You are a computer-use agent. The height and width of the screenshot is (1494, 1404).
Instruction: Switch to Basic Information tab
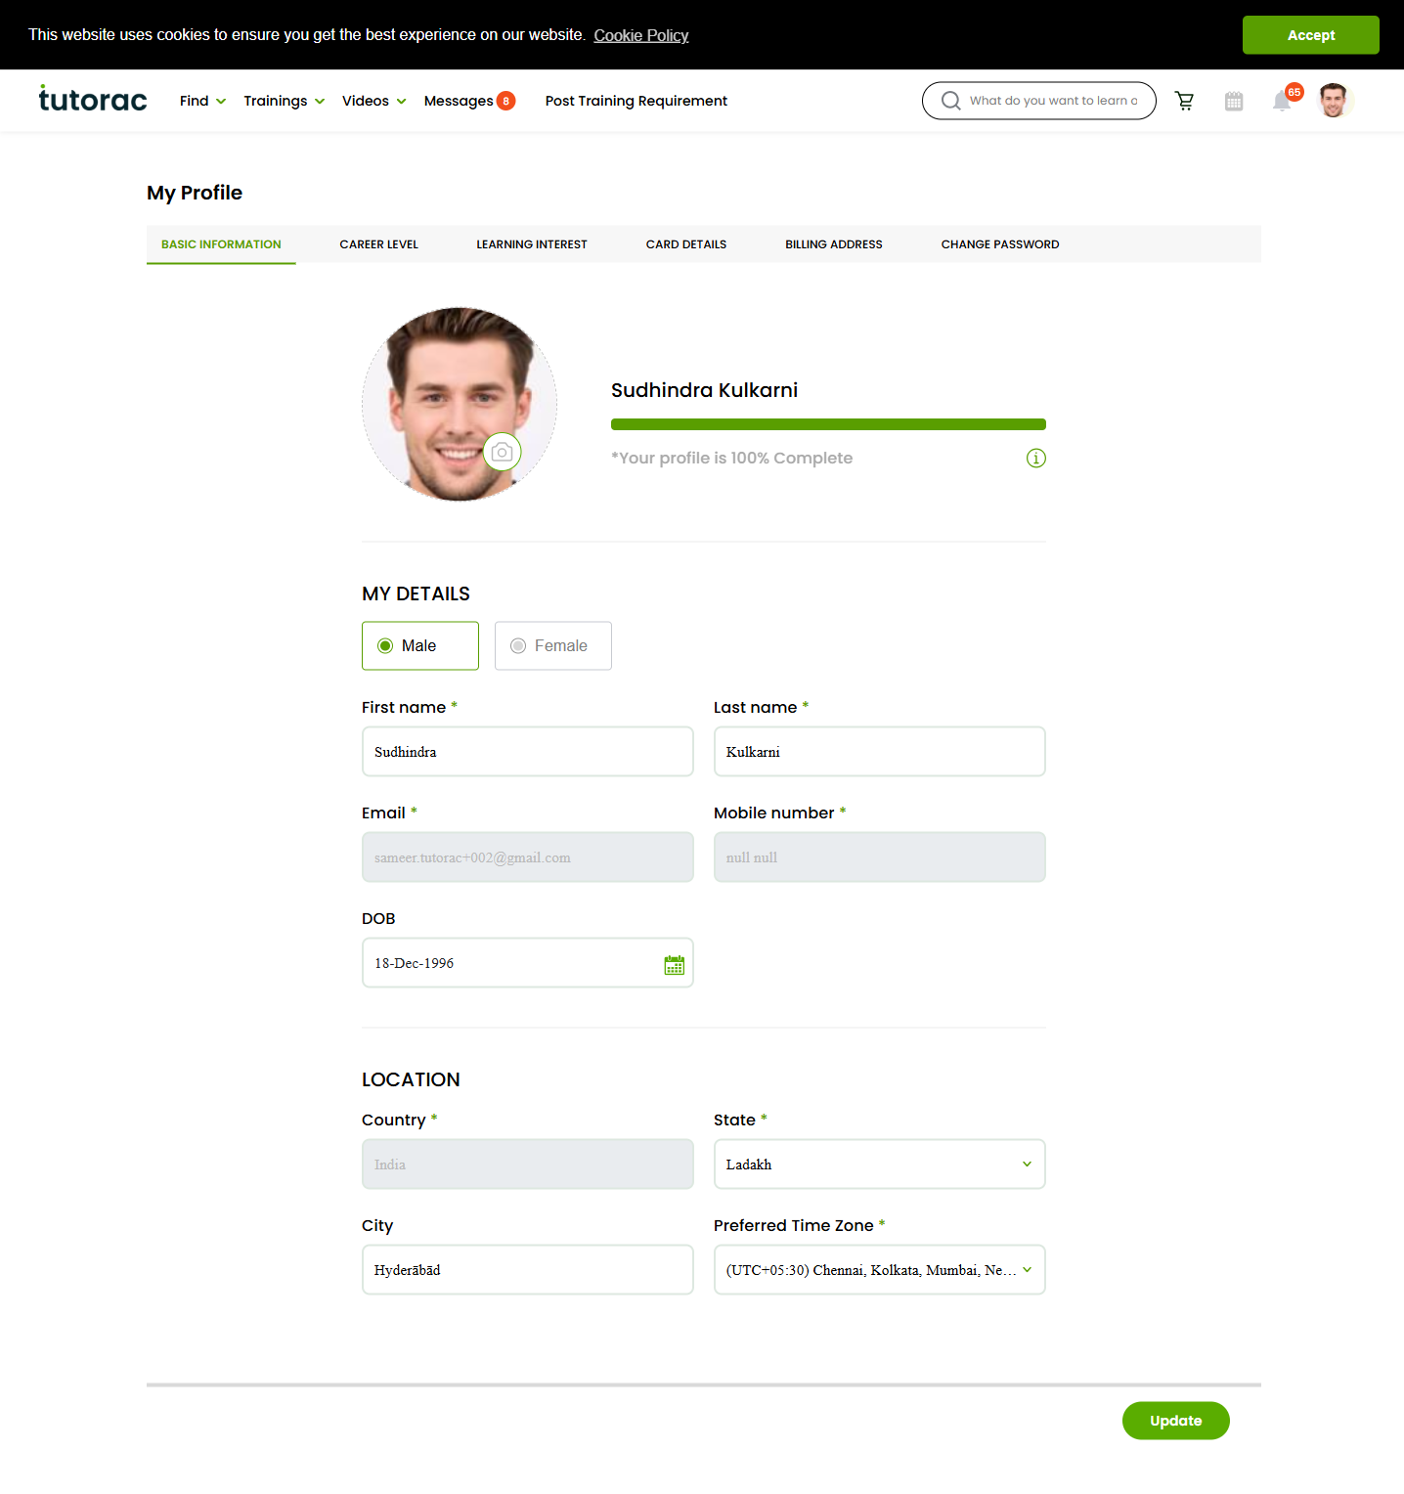[221, 244]
